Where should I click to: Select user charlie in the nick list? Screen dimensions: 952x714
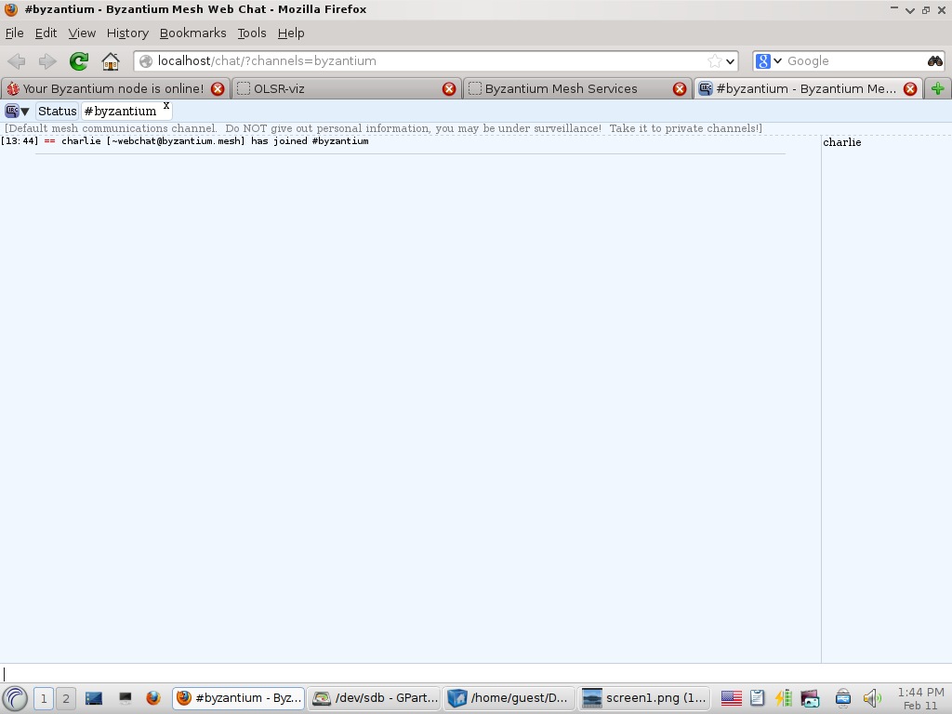[842, 142]
